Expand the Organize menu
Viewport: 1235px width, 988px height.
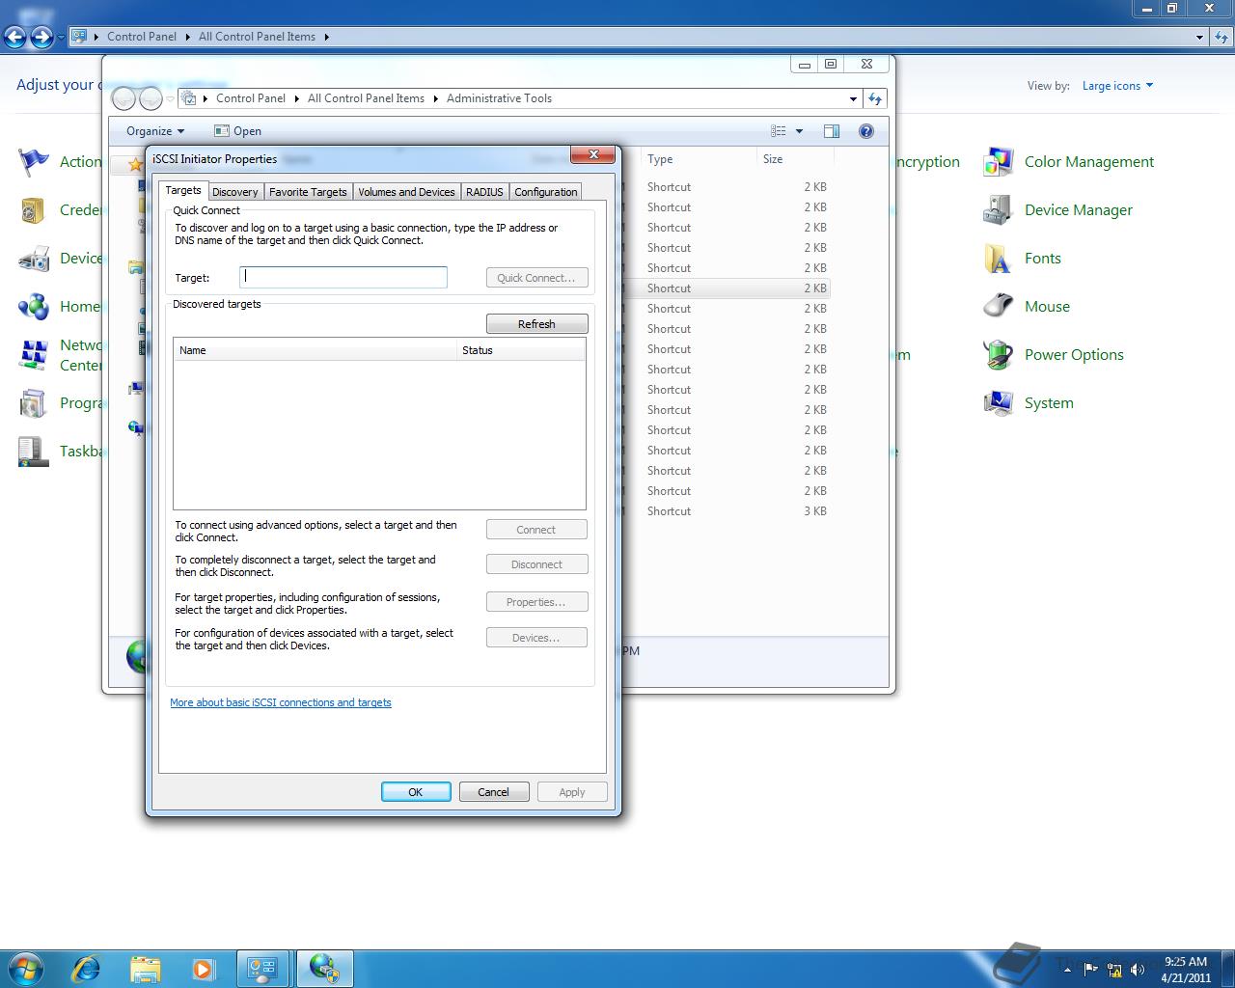[x=154, y=131]
